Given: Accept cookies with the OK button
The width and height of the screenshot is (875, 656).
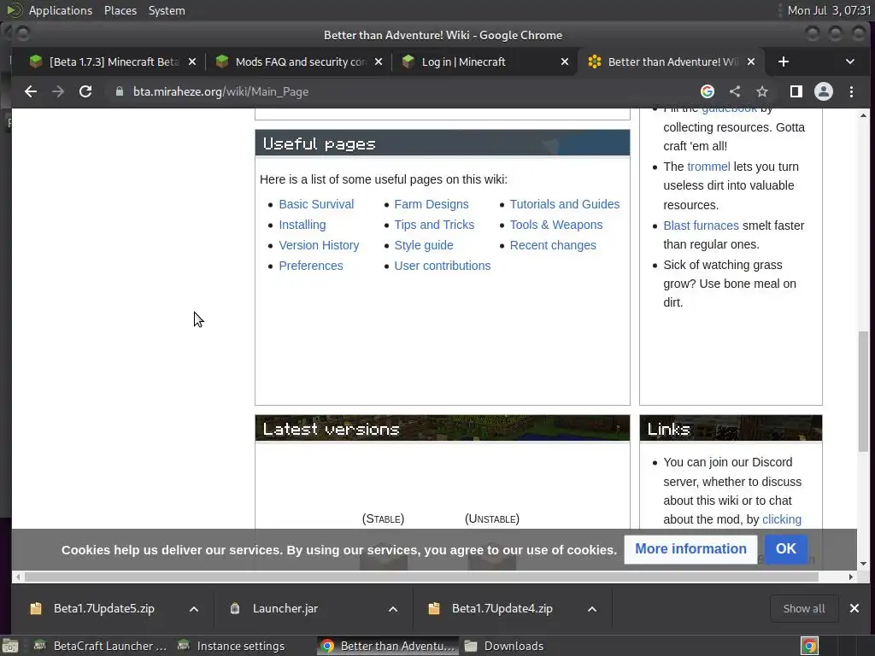Looking at the screenshot, I should tap(786, 549).
